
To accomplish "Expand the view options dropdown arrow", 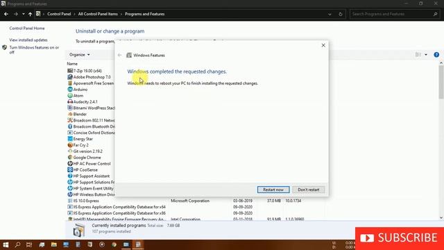I will 426,55.
